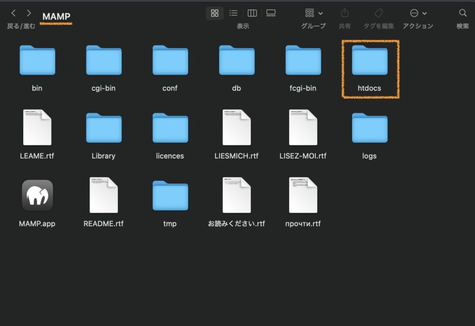Select the прочти.rtf document icon
The image size is (475, 326).
[x=303, y=195]
